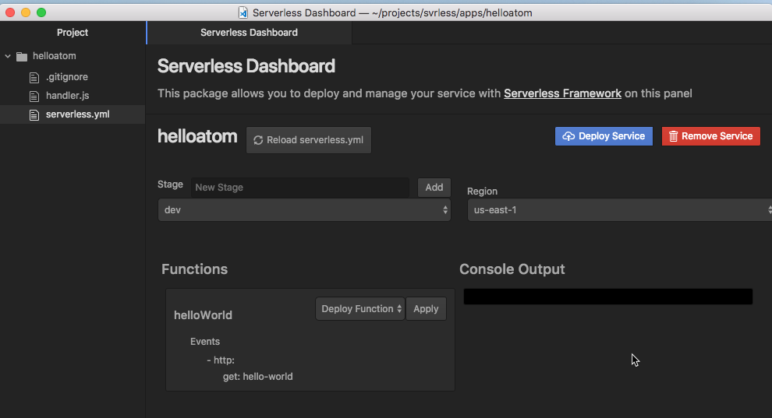This screenshot has height=418, width=772.
Task: Click the Serverless Dashboard main heading
Action: tap(246, 66)
